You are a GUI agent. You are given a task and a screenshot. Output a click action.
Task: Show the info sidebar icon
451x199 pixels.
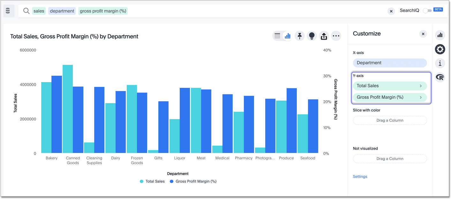[x=440, y=63]
